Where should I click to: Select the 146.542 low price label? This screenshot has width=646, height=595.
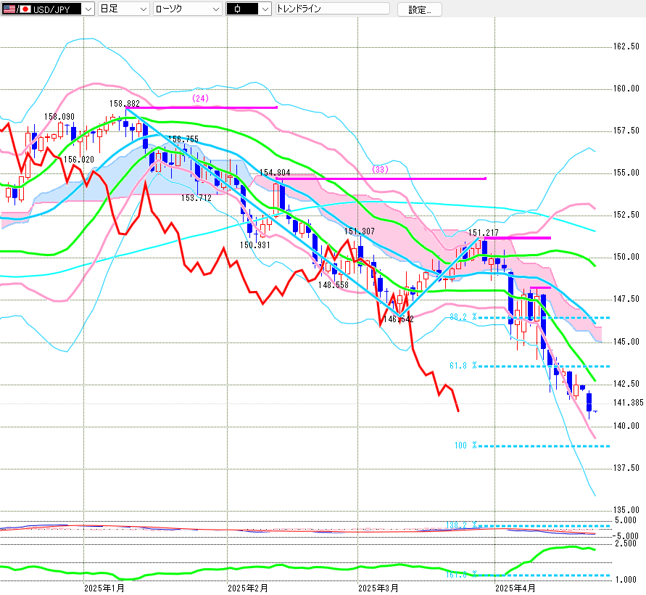tap(398, 319)
